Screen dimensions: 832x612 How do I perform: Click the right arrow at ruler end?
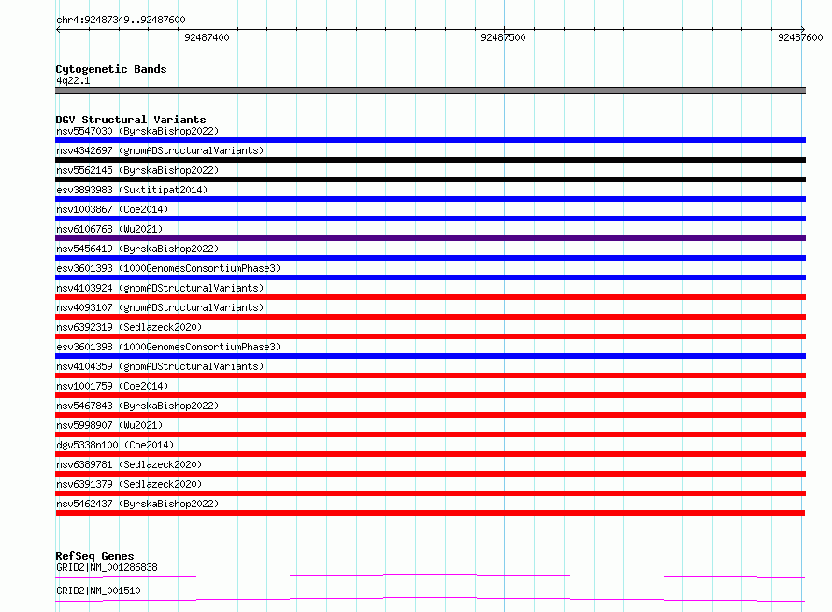[802, 29]
